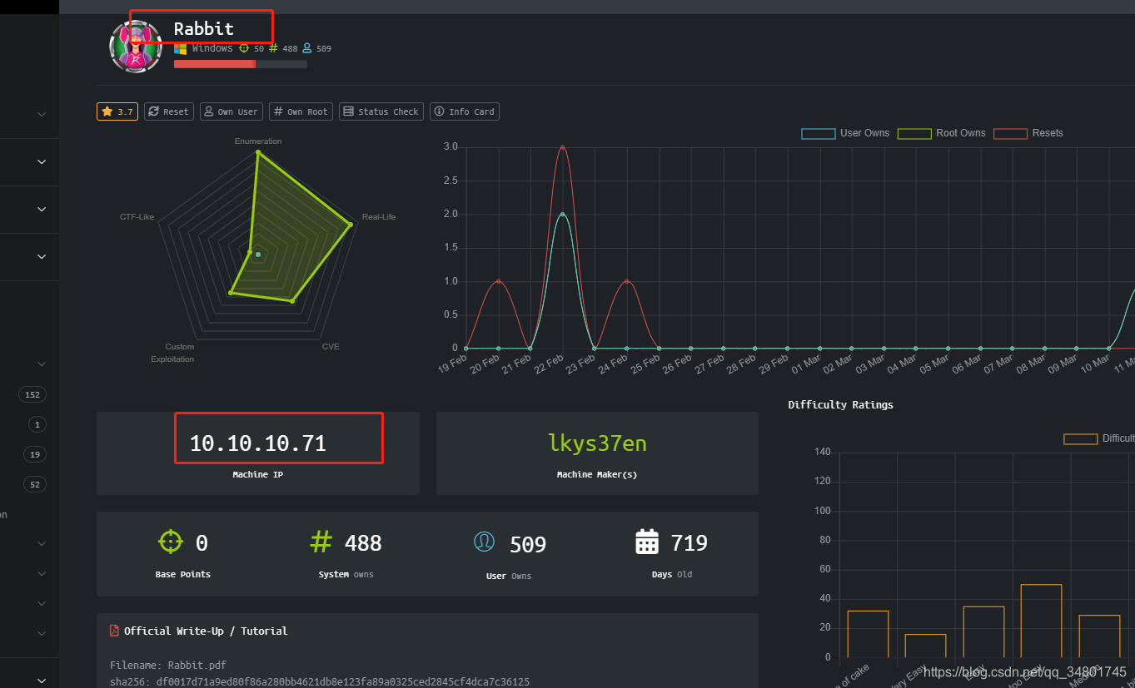
Task: Click the Official Write-Up / Tutorial heading
Action: (x=206, y=631)
